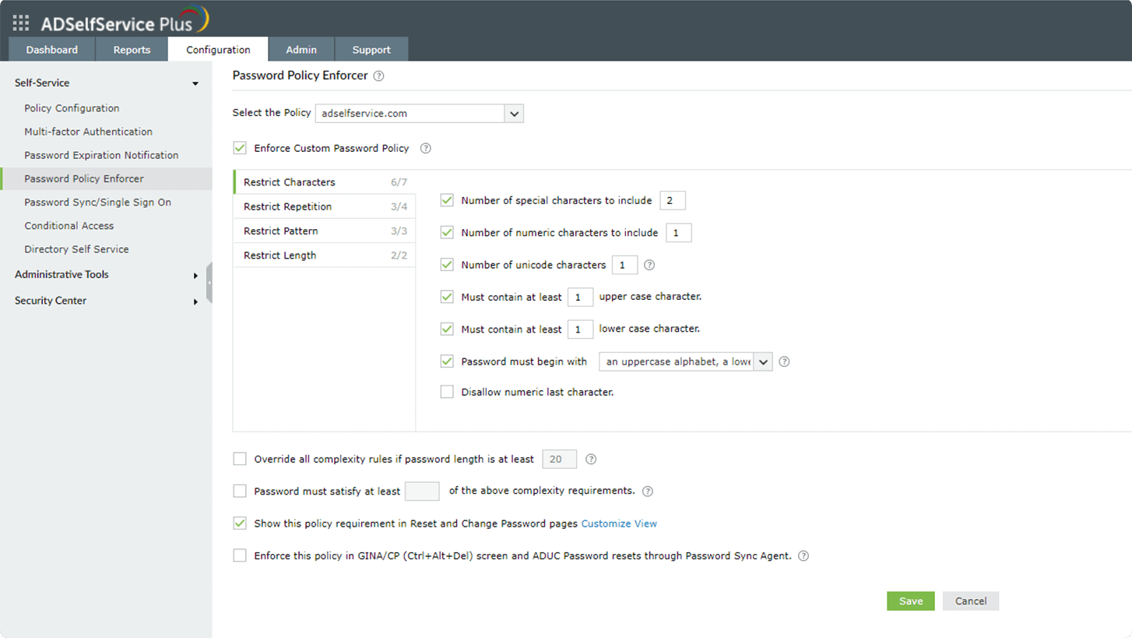Click help icon beside Password must begin with

pos(784,361)
